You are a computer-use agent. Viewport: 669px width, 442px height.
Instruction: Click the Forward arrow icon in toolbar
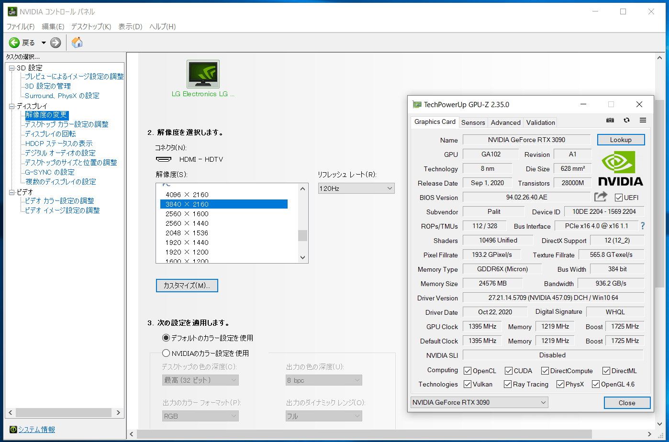(x=56, y=43)
